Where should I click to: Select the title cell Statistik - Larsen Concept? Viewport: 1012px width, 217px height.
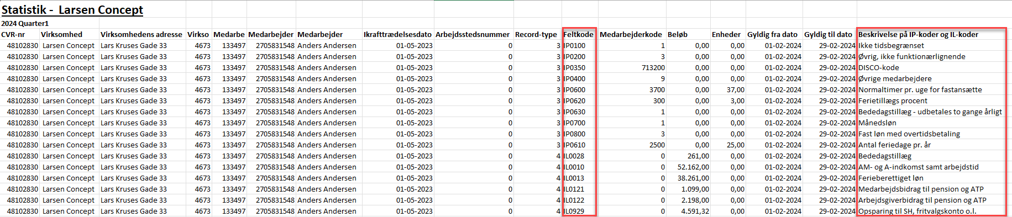pos(72,10)
